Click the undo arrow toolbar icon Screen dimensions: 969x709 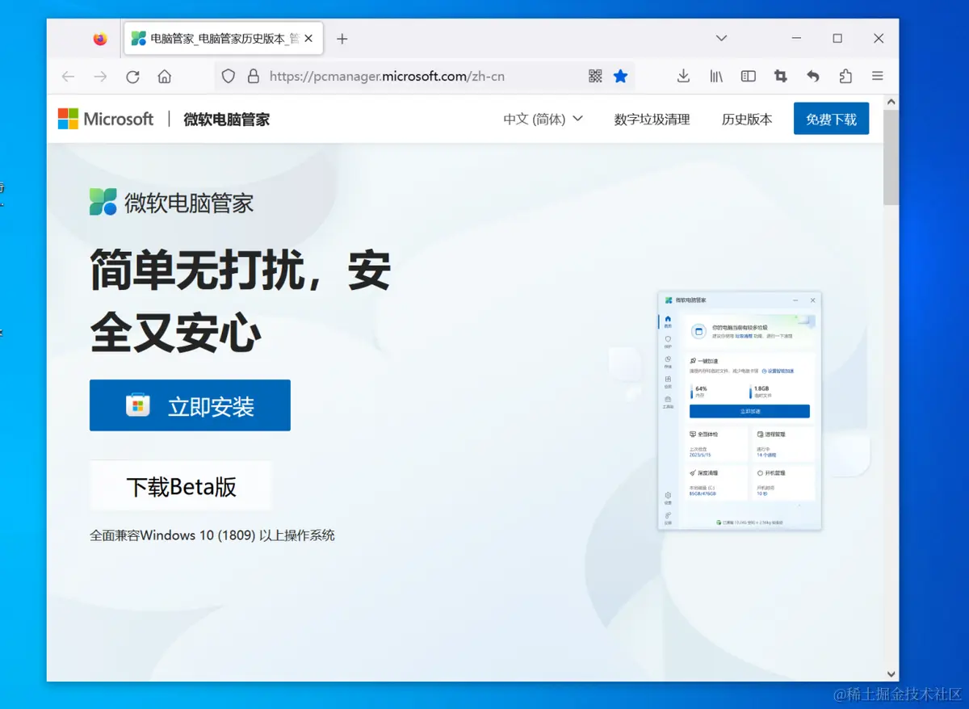(x=813, y=77)
